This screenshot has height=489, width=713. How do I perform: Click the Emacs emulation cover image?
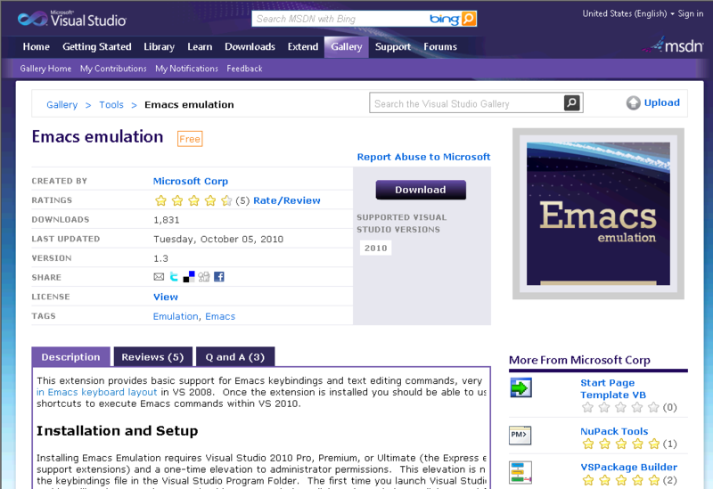(598, 214)
